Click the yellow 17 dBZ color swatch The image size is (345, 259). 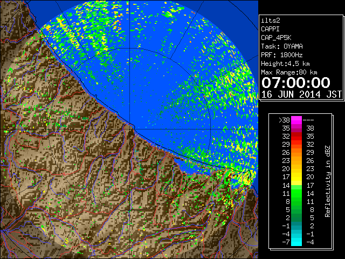click(x=296, y=177)
